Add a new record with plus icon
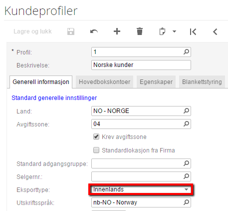 coord(117,31)
